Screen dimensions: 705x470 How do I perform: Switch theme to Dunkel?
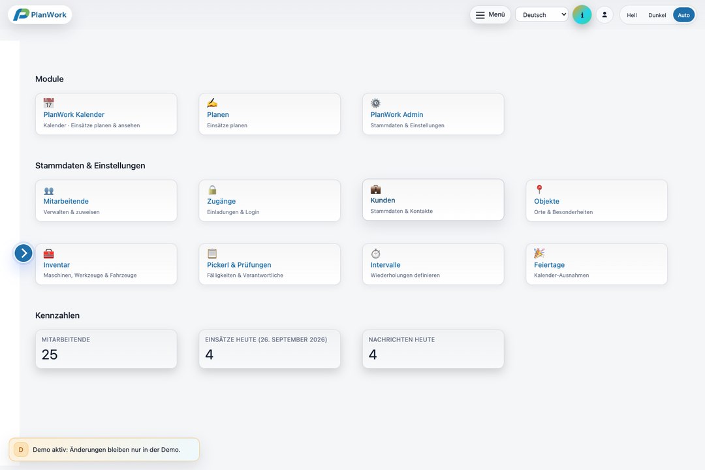coord(657,15)
